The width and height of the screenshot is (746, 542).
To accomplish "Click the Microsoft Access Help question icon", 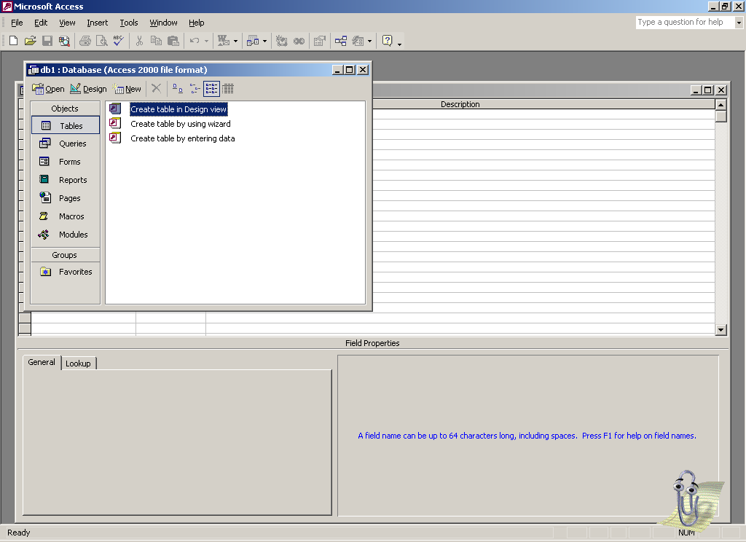I will coord(388,41).
